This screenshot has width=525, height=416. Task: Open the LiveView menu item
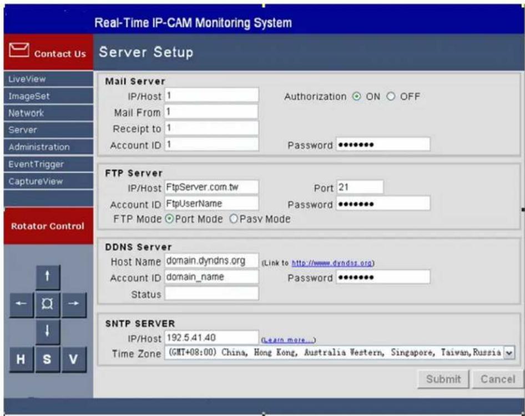click(x=48, y=79)
